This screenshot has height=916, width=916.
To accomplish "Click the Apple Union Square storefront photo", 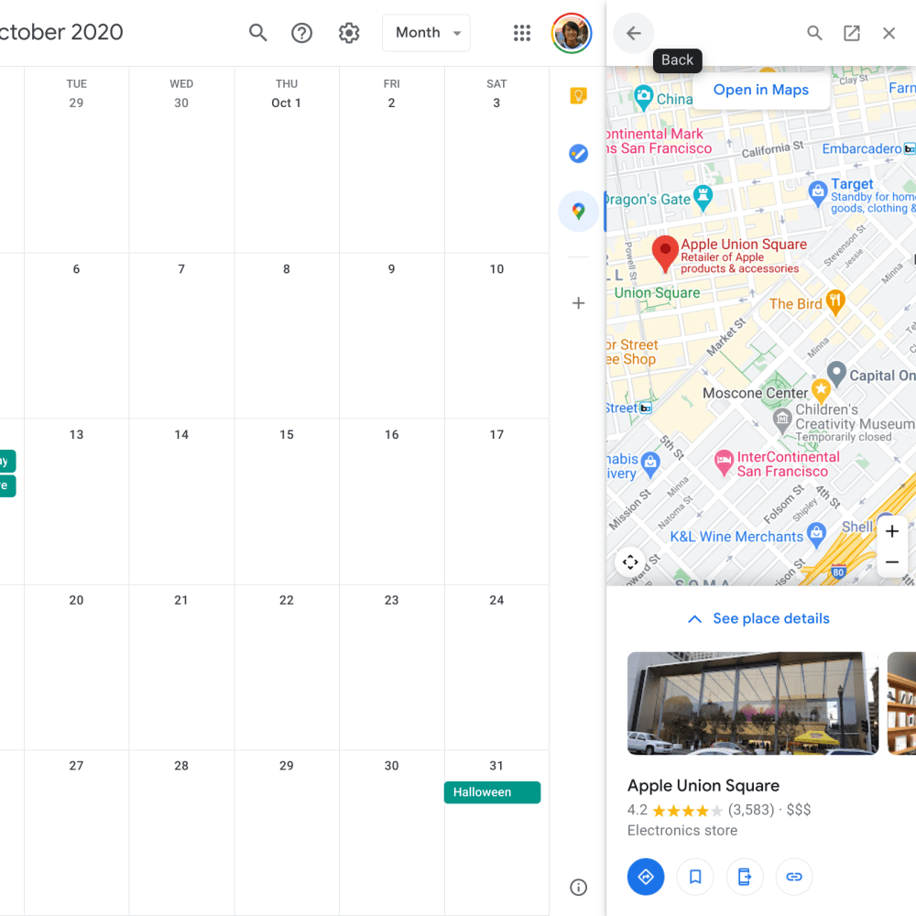I will 752,703.
